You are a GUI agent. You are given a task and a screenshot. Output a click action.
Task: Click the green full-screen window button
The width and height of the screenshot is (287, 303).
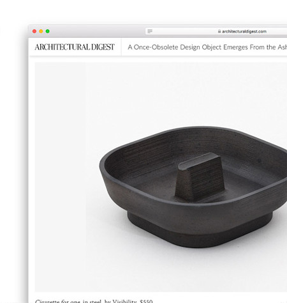48,31
